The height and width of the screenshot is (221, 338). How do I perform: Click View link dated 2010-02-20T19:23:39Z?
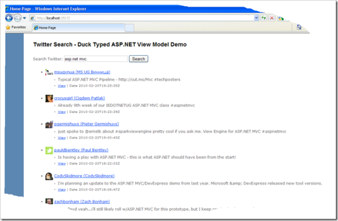pyautogui.click(x=61, y=112)
